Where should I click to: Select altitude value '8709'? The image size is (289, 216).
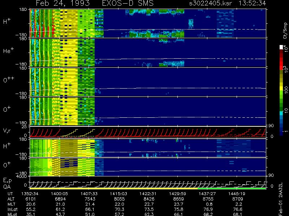[x=238, y=199]
